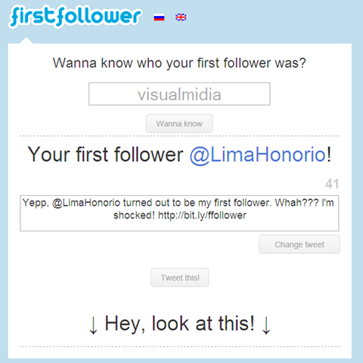Open the @LimaHonorio profile link
Screen dimensions: 363x363
pyautogui.click(x=258, y=154)
